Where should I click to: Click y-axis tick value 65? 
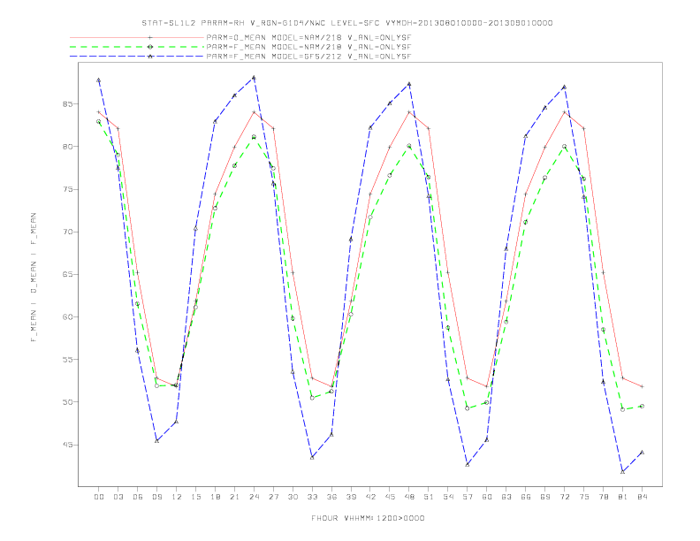click(67, 274)
